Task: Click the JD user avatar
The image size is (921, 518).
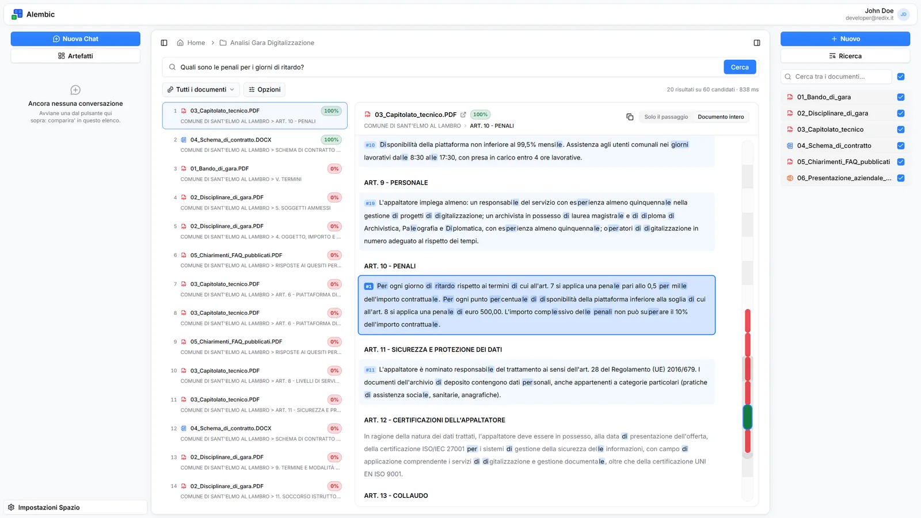Action: (x=903, y=14)
